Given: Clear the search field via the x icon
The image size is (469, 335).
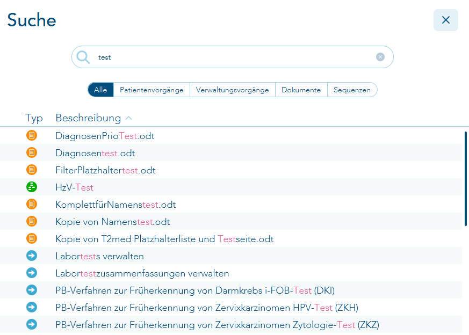Looking at the screenshot, I should pos(380,57).
